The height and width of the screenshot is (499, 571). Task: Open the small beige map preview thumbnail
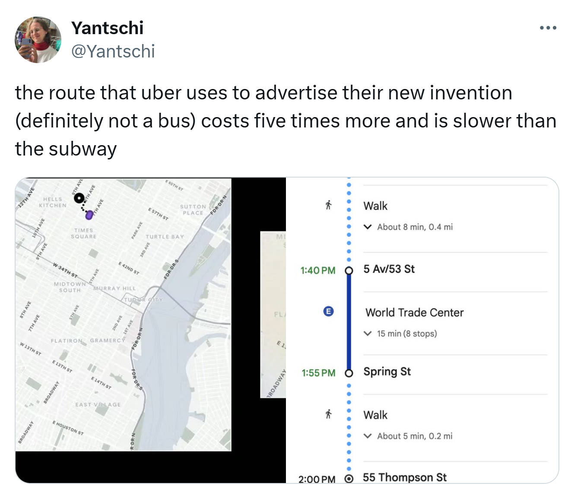pyautogui.click(x=273, y=315)
